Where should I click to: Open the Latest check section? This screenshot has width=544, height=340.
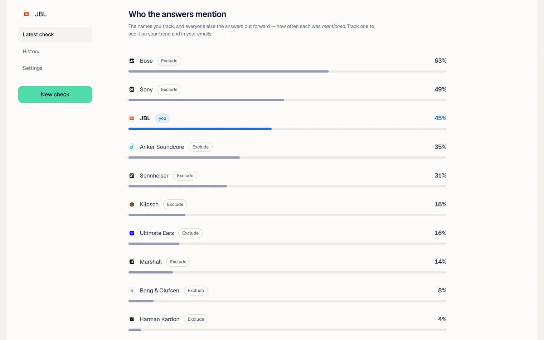(x=55, y=34)
